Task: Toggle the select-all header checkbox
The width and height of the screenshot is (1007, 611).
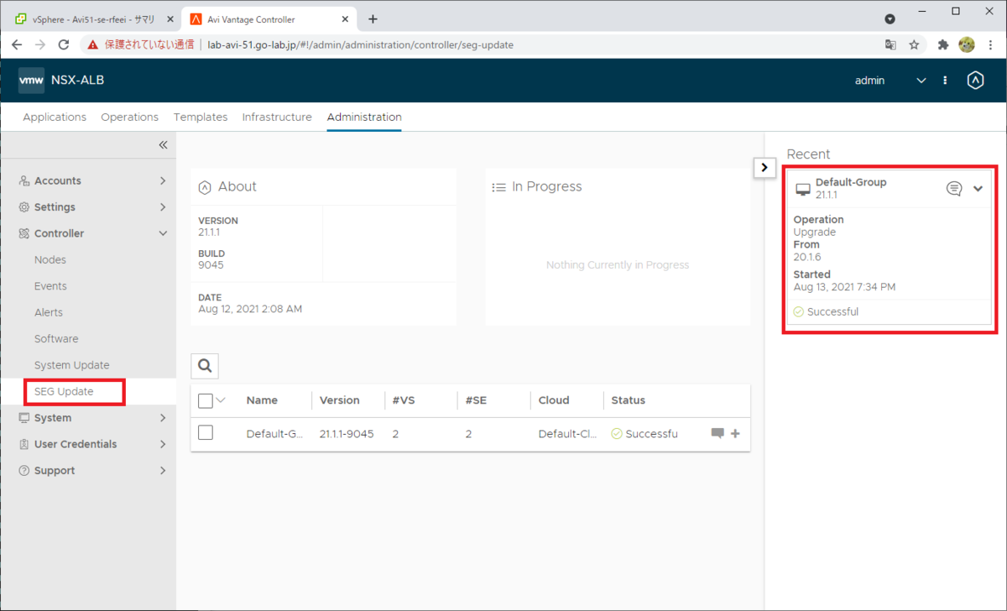Action: coord(206,400)
